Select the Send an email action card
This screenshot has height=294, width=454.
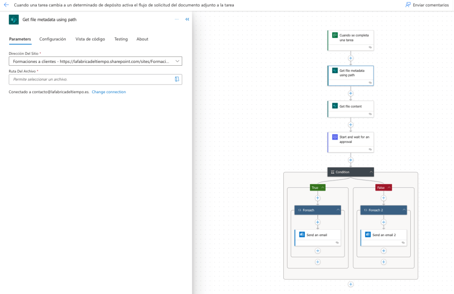318,237
